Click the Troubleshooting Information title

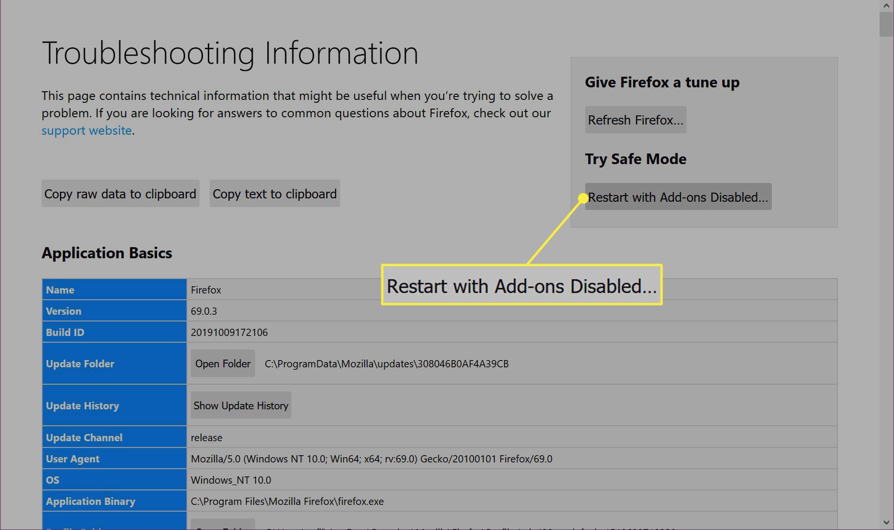point(230,53)
